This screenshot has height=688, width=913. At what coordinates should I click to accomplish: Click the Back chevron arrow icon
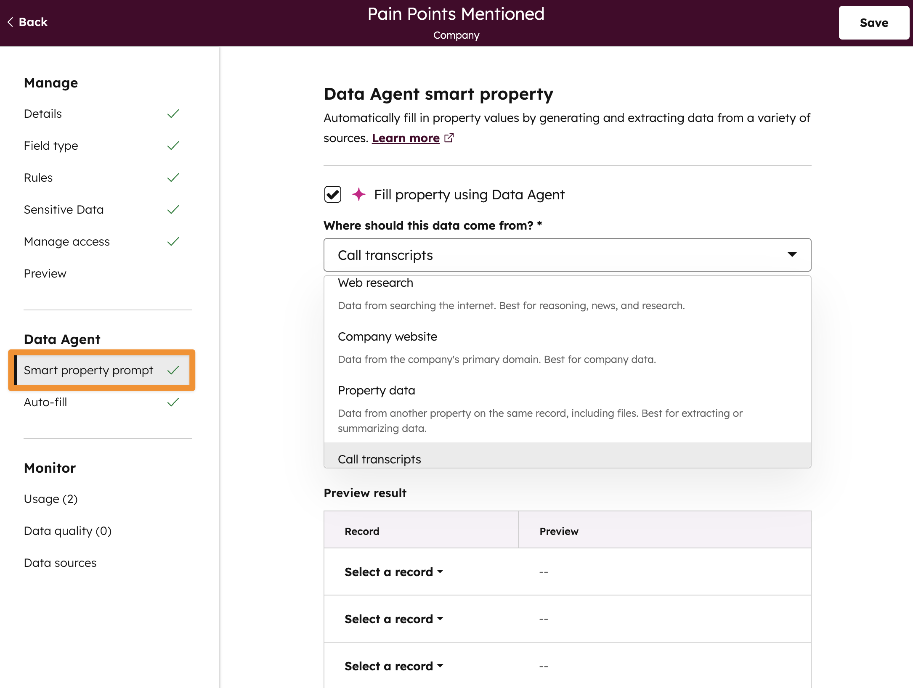point(11,22)
